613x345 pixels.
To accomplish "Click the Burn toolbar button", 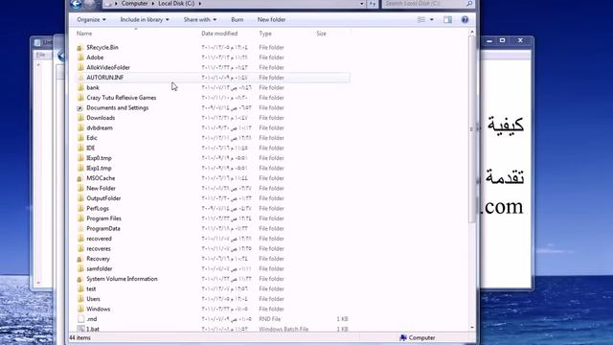I will (x=237, y=19).
